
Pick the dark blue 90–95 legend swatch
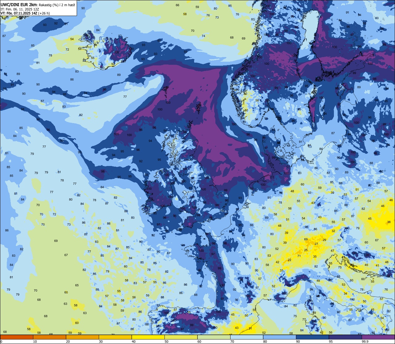coord(312,337)
